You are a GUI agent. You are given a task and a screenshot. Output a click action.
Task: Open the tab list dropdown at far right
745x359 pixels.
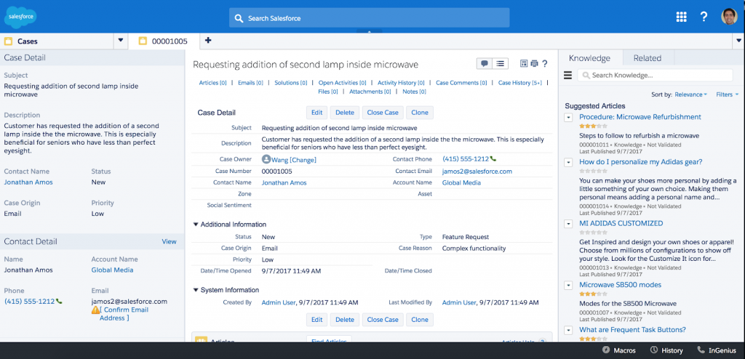[739, 41]
